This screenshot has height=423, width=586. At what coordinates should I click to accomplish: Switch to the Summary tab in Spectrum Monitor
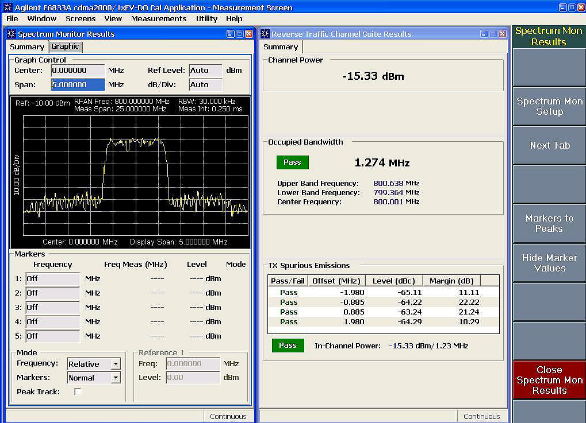27,46
